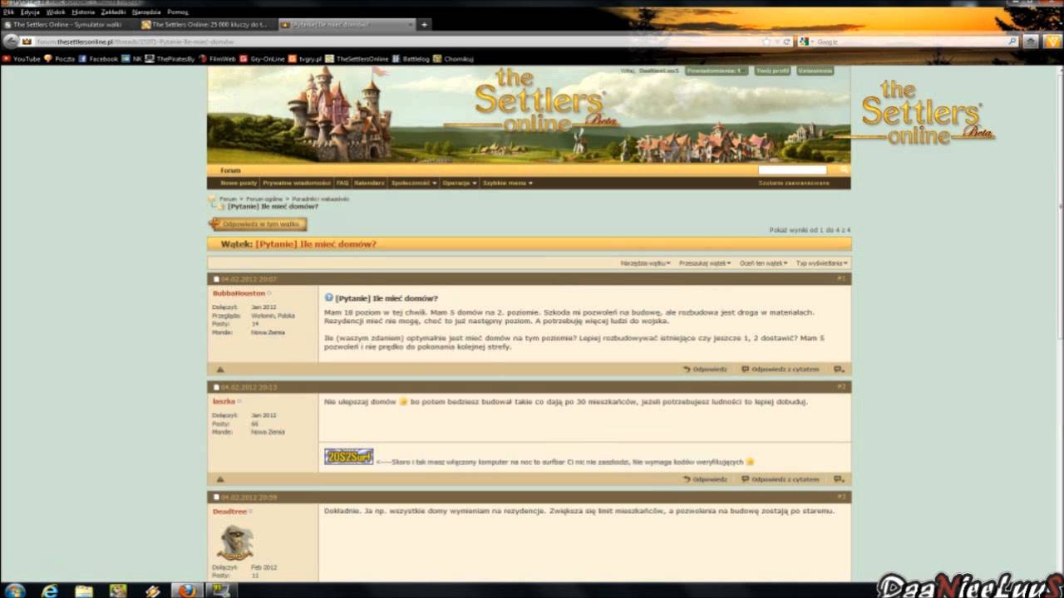Viewport: 1064px width, 598px height.
Task: Click in the forum search input field
Action: 792,169
